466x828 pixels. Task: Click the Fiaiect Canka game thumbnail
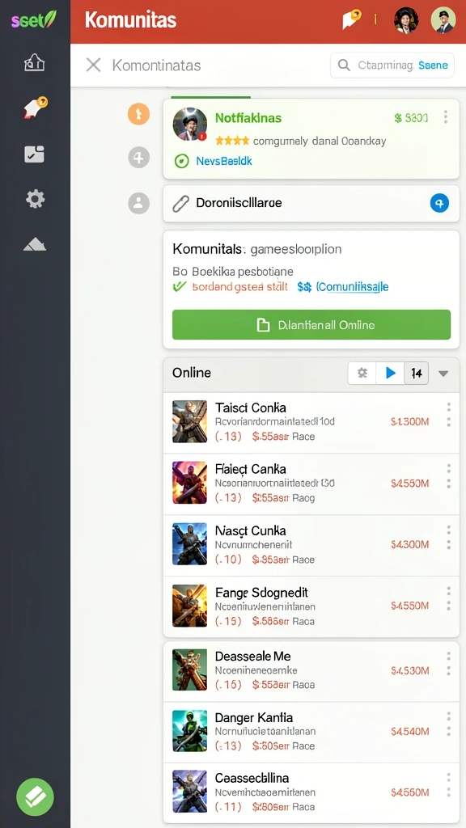pyautogui.click(x=189, y=483)
